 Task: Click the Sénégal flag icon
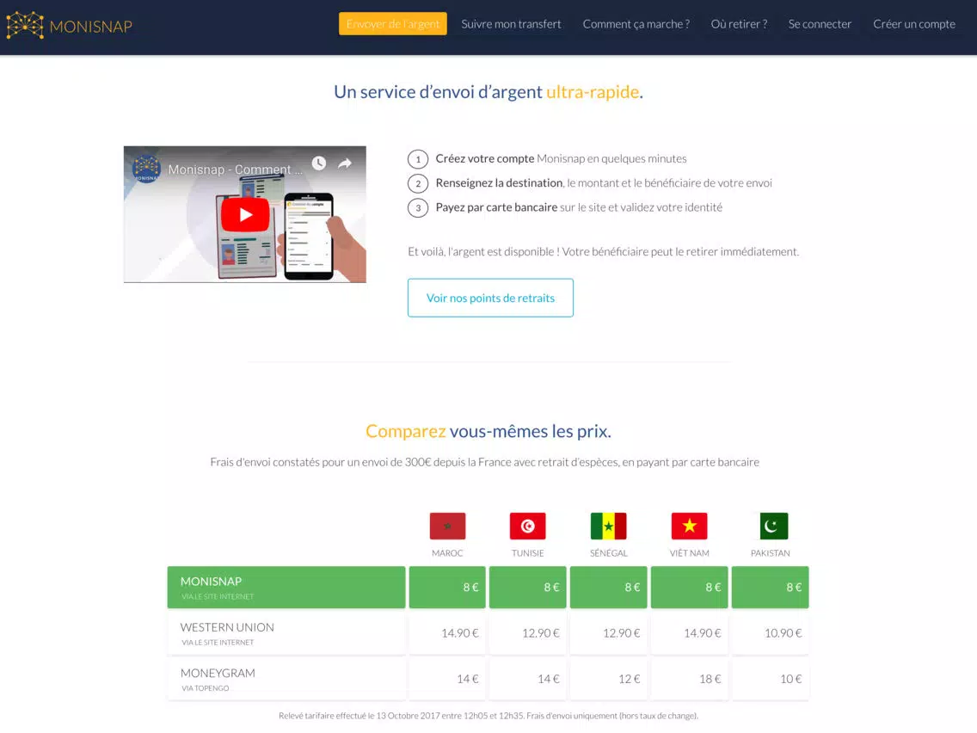click(609, 526)
